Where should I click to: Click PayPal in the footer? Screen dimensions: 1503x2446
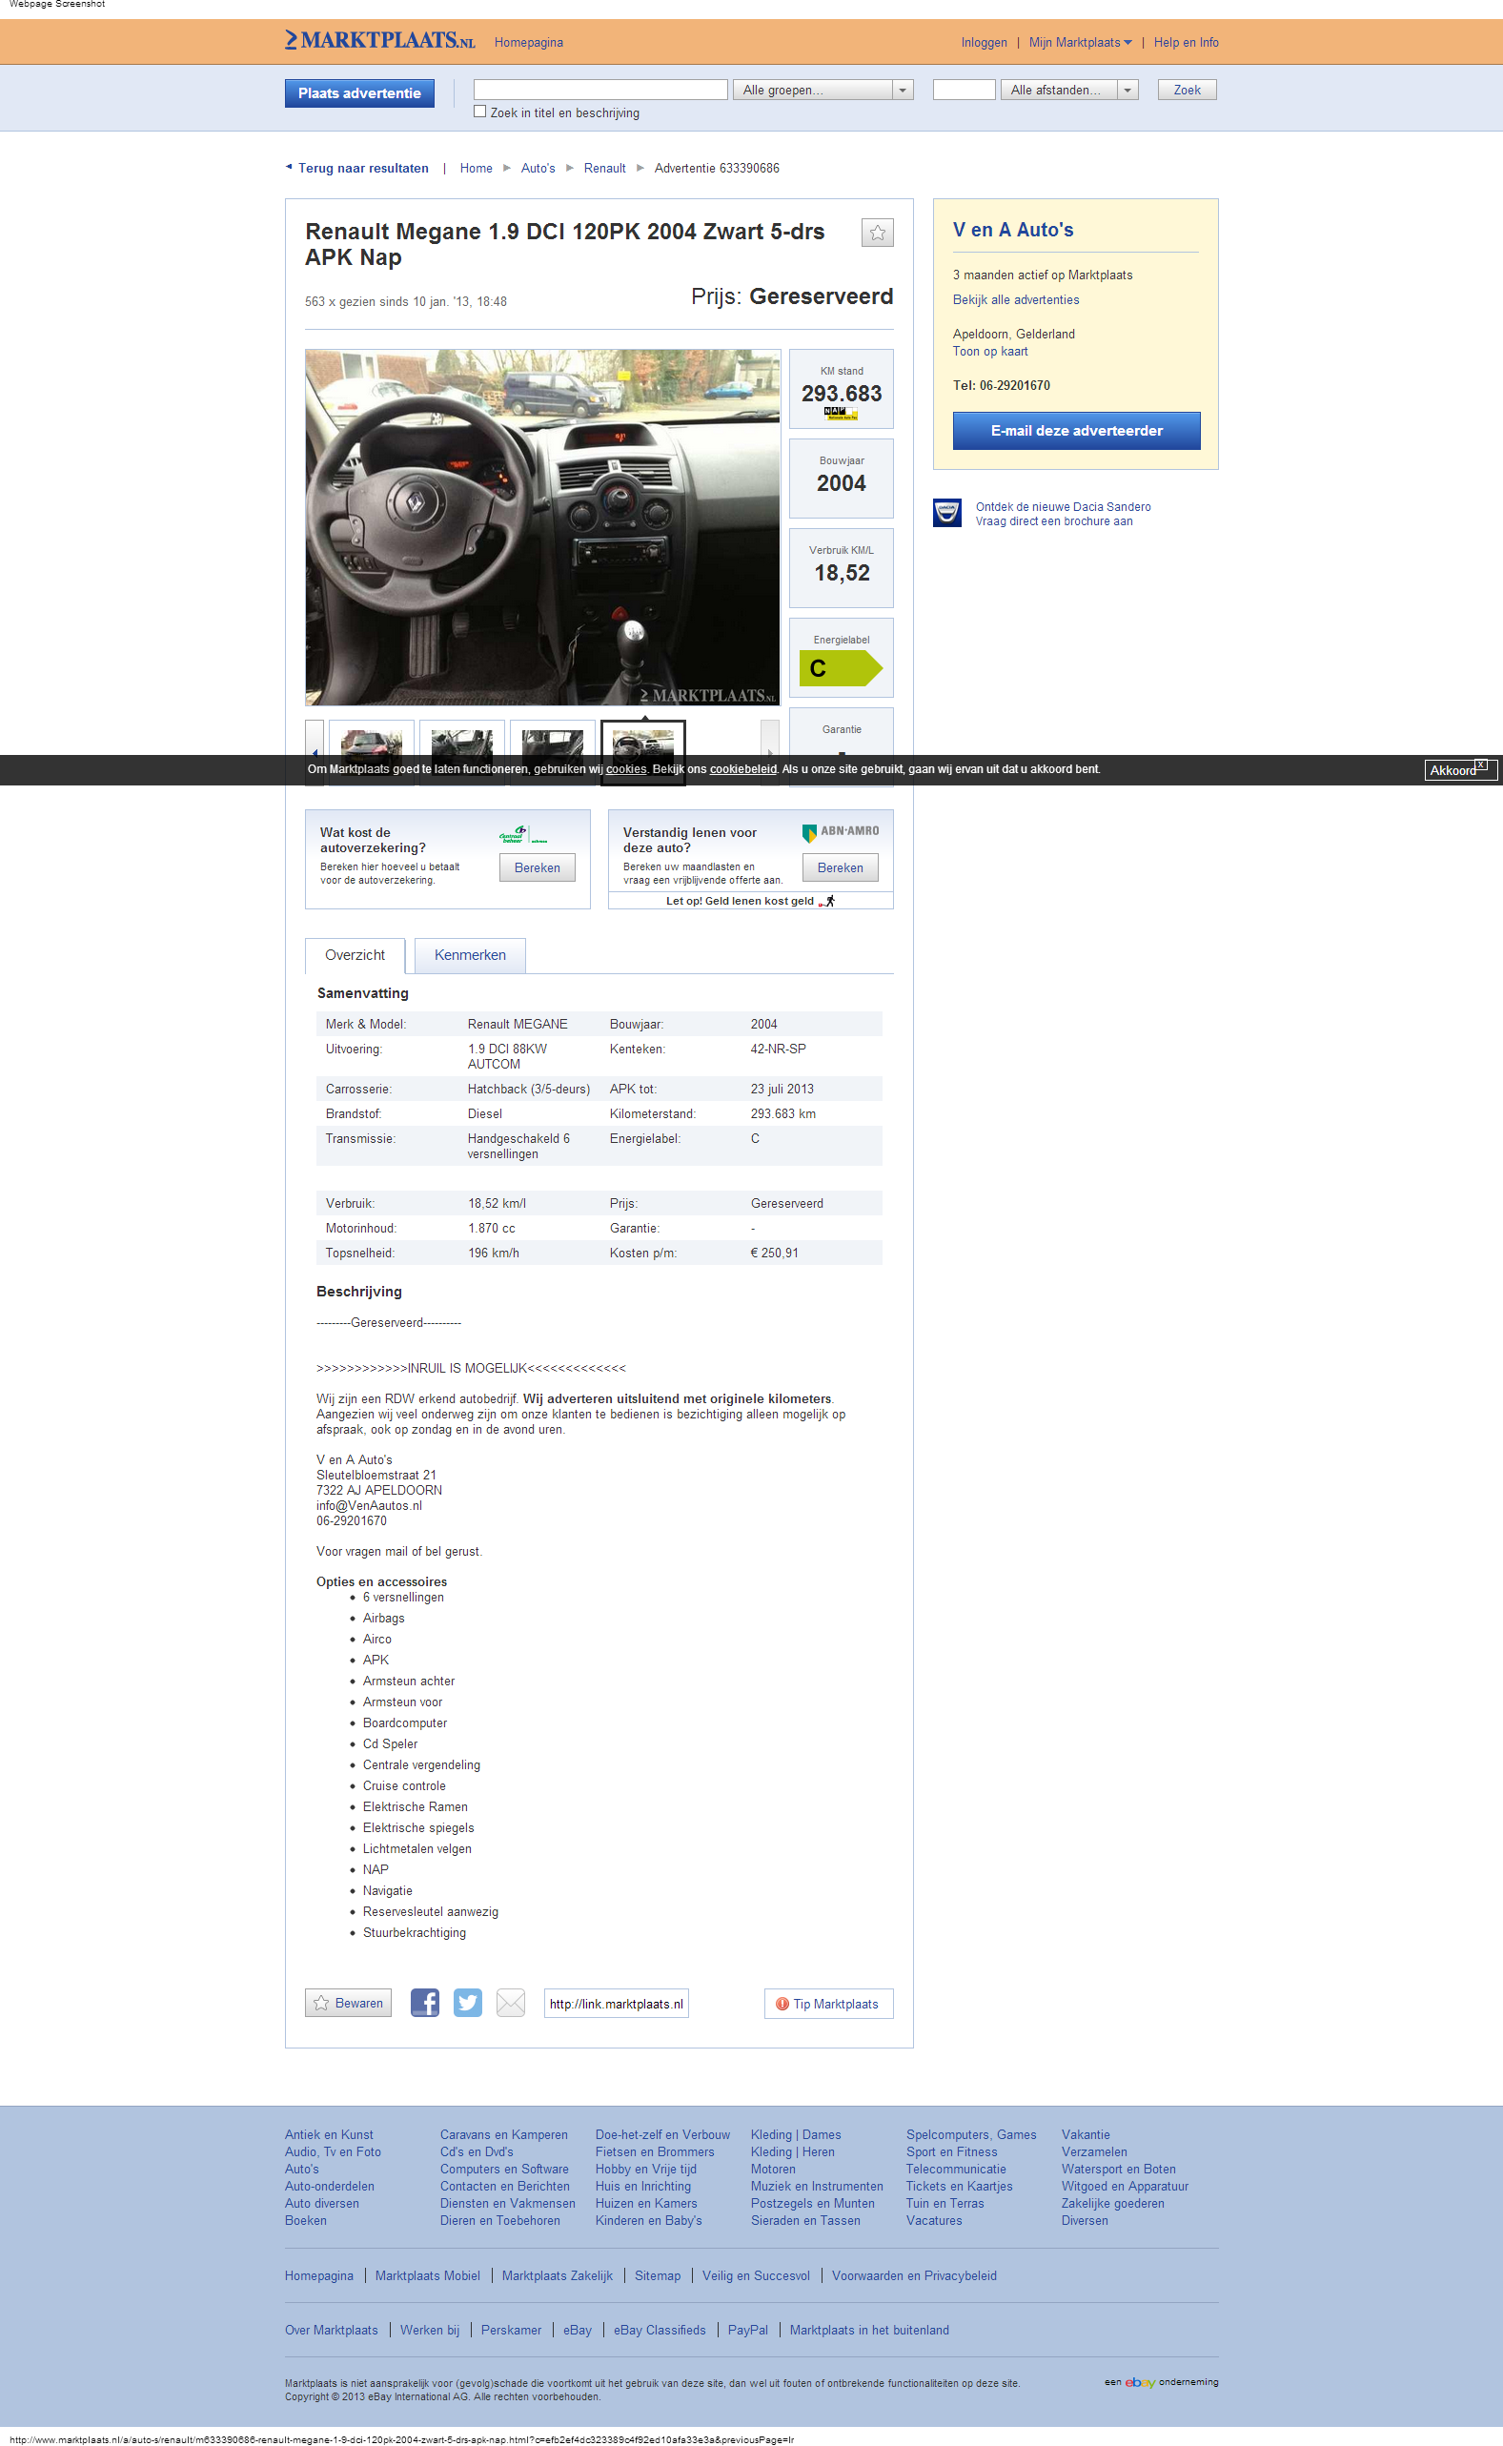pyautogui.click(x=747, y=2330)
